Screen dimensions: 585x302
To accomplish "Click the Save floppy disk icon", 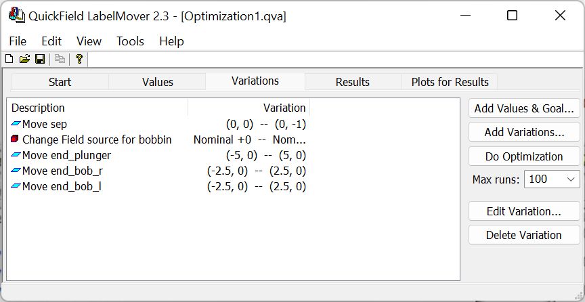I will 40,60.
